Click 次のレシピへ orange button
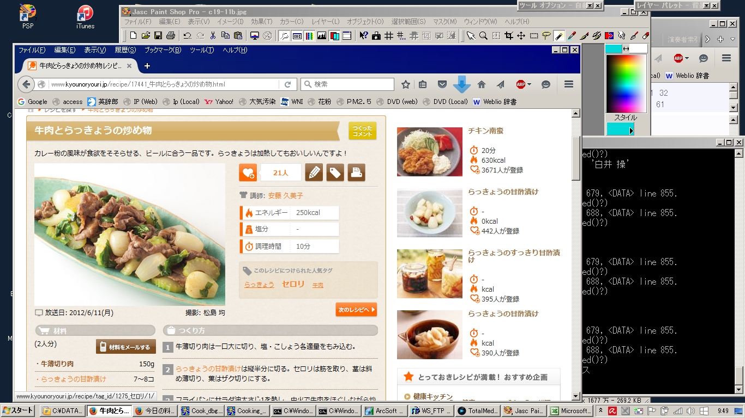 pos(356,310)
